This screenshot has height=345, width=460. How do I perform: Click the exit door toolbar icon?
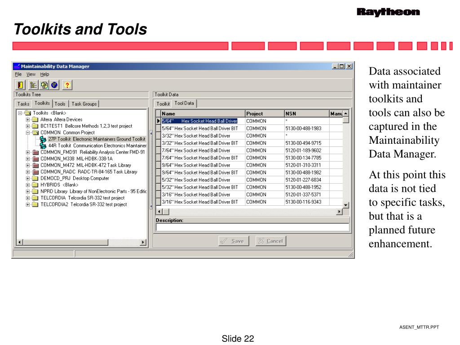point(20,85)
